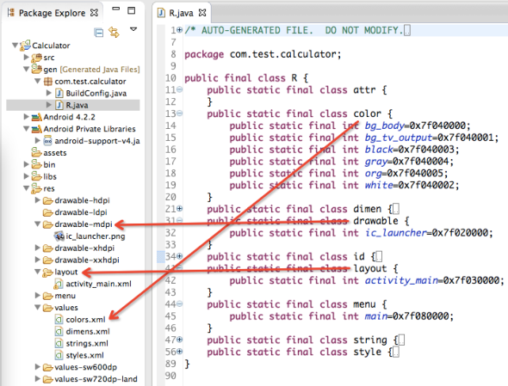Collapse Android Private Libraries

click(x=27, y=128)
